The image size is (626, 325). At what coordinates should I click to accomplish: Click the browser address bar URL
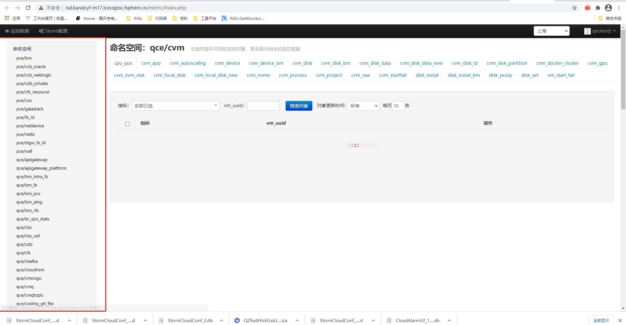[126, 8]
